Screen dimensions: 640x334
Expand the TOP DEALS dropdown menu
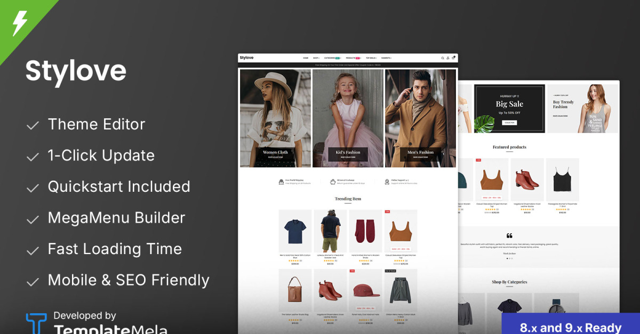click(371, 58)
